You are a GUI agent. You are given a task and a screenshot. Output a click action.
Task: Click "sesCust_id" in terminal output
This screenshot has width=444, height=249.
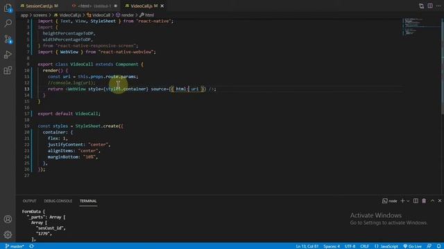tap(51, 228)
